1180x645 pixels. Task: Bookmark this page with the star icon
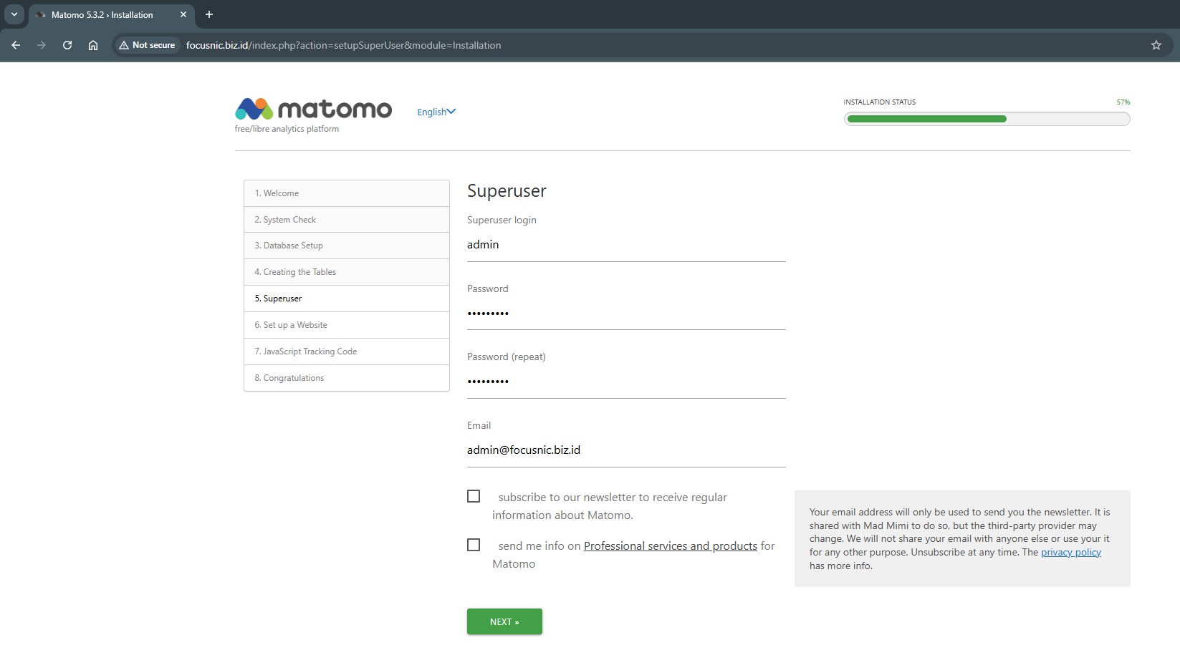tap(1156, 45)
